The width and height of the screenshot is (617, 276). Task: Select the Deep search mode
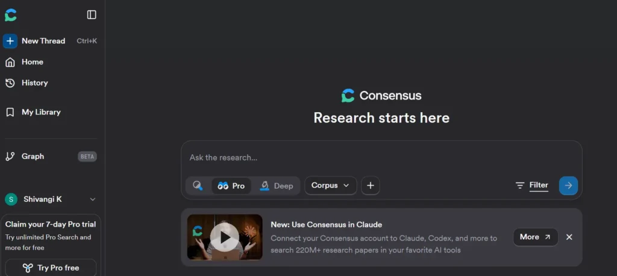tap(277, 186)
